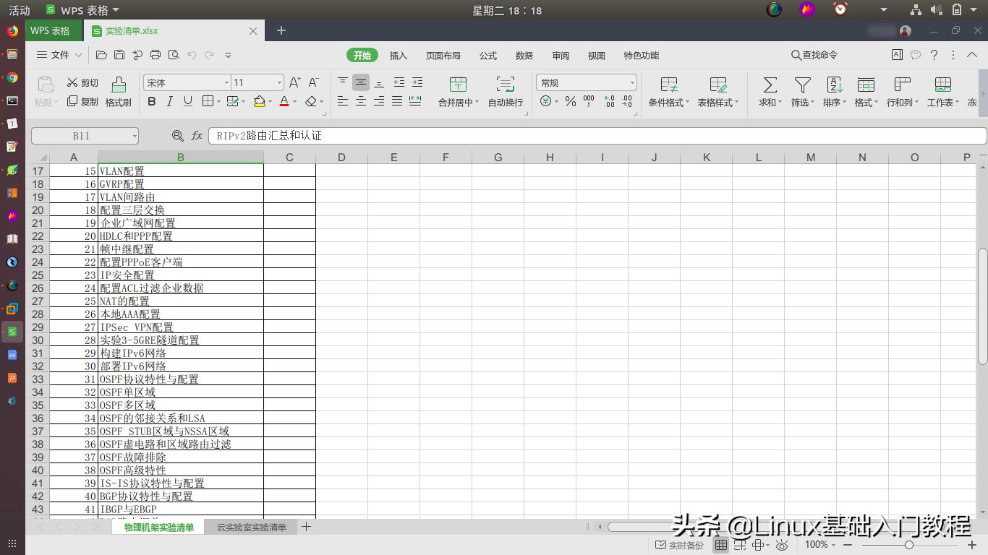Expand the fill color dropdown arrow

pos(269,102)
